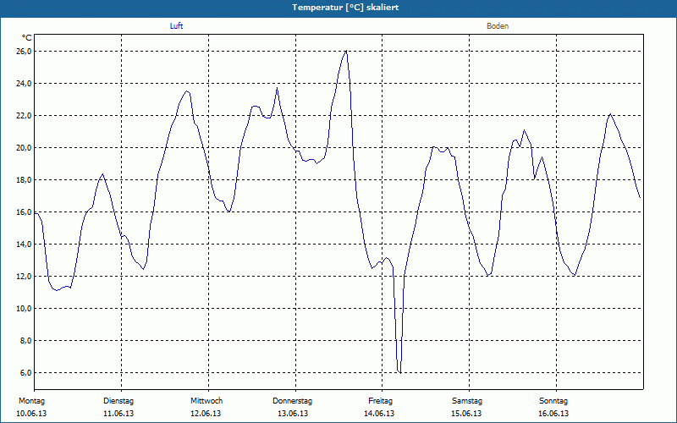This screenshot has height=423, width=677.
Task: Select the Sonntag day label
Action: pos(553,401)
